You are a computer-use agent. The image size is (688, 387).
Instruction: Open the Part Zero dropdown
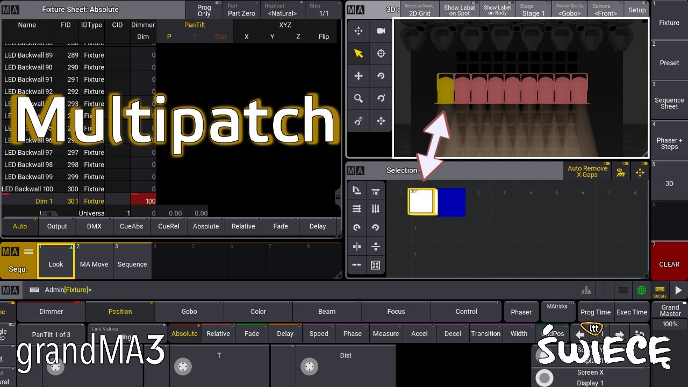pos(241,10)
